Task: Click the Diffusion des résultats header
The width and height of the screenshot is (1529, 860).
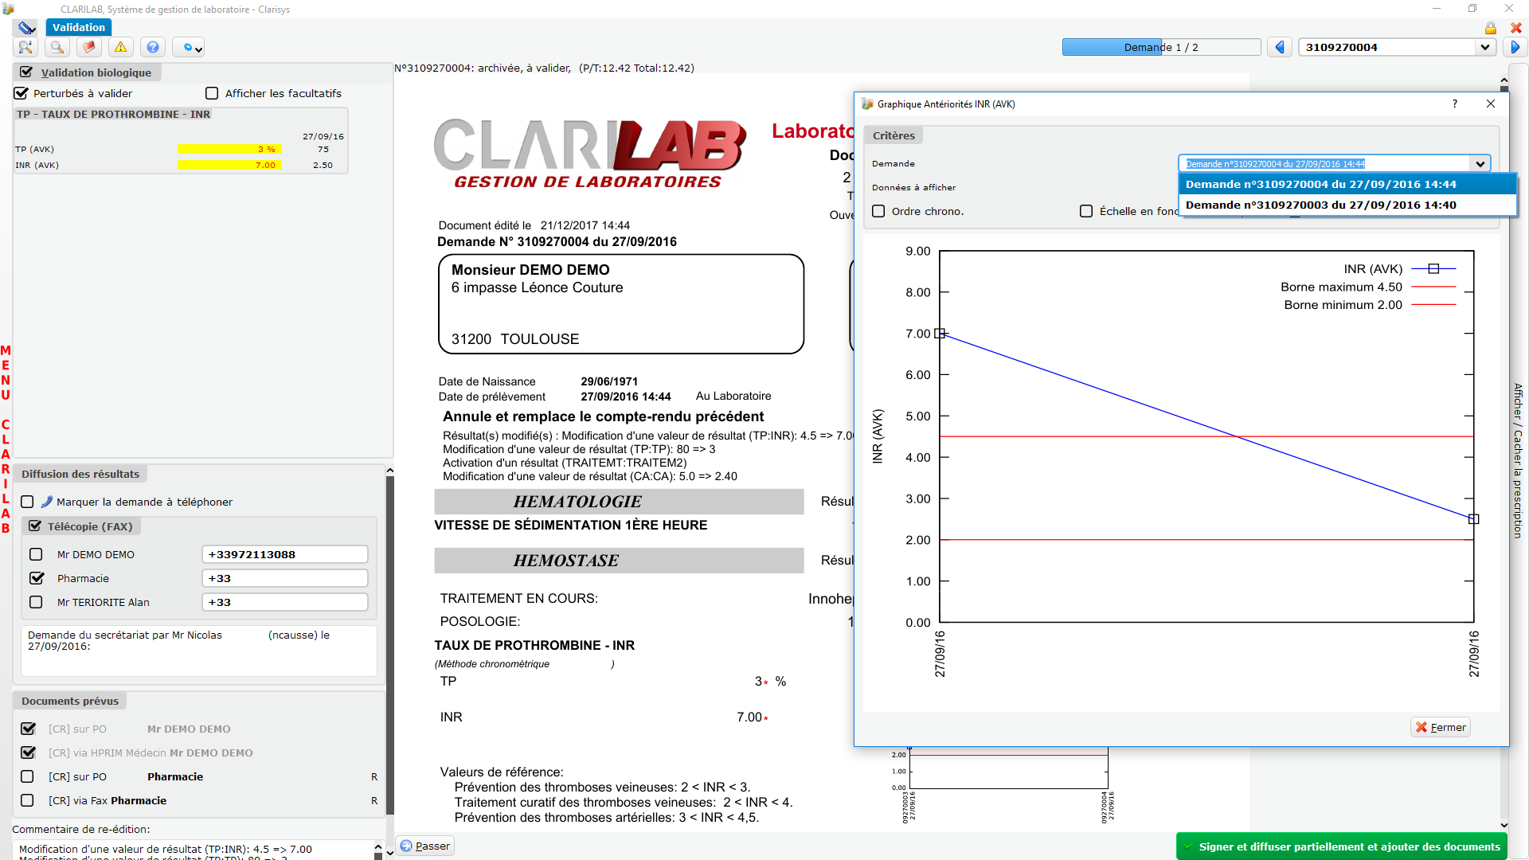Action: (x=80, y=474)
